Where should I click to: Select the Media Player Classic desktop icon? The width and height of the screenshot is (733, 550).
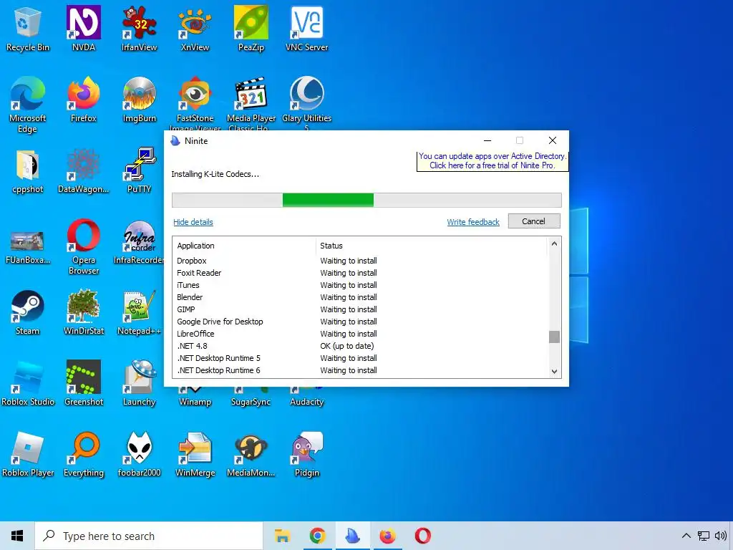(251, 103)
